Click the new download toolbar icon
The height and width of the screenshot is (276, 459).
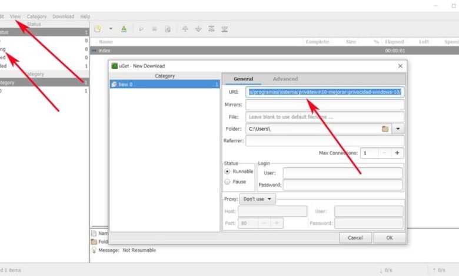[98, 29]
